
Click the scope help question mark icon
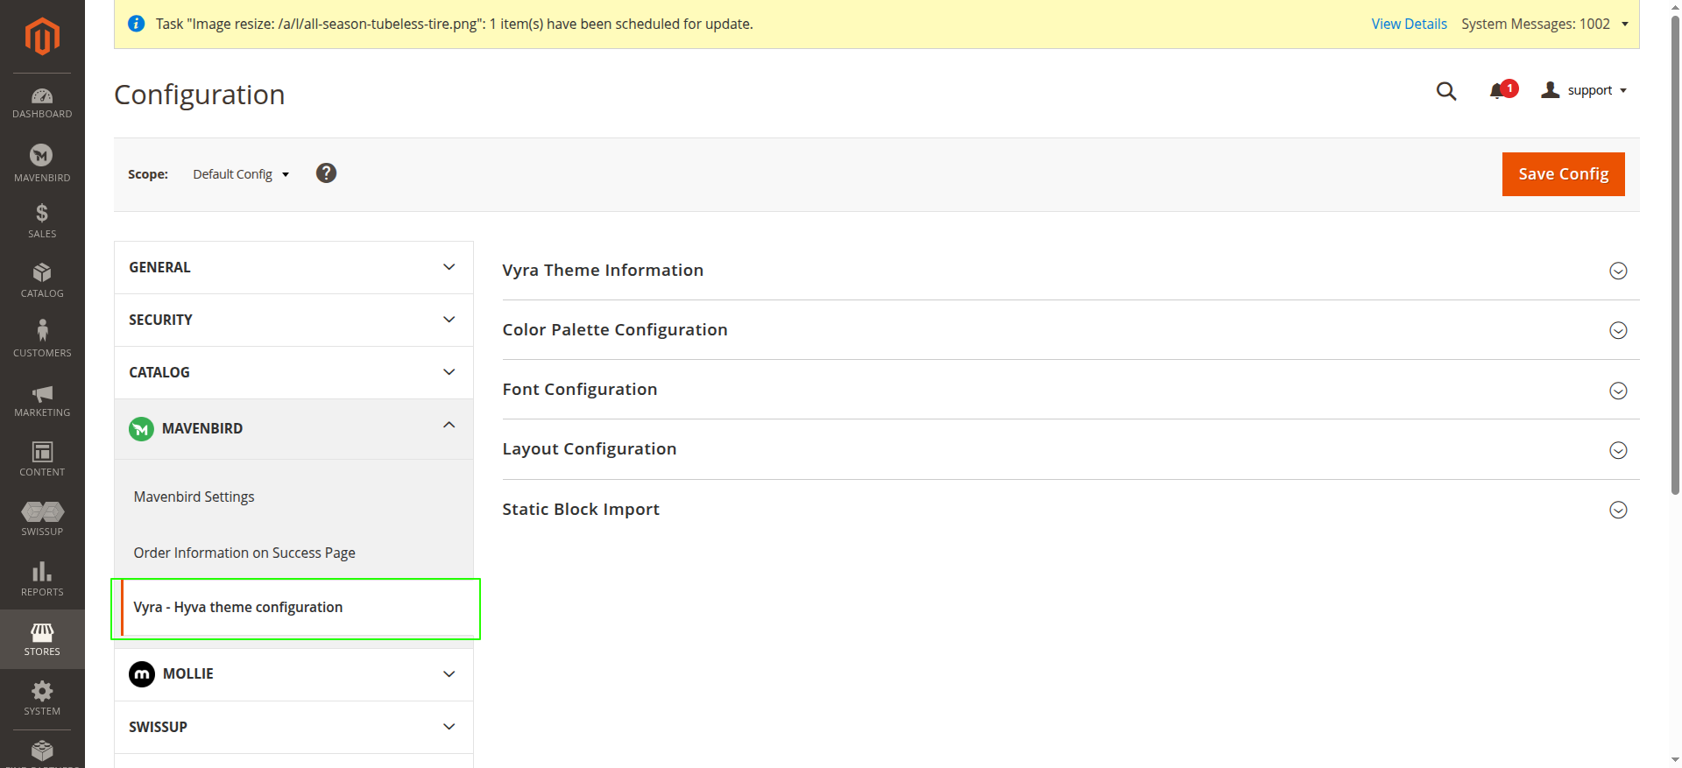click(x=326, y=173)
